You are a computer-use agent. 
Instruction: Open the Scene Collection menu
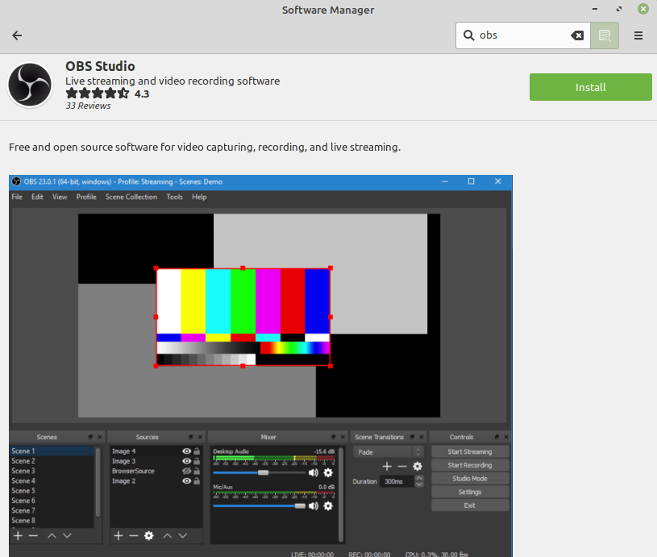131,197
